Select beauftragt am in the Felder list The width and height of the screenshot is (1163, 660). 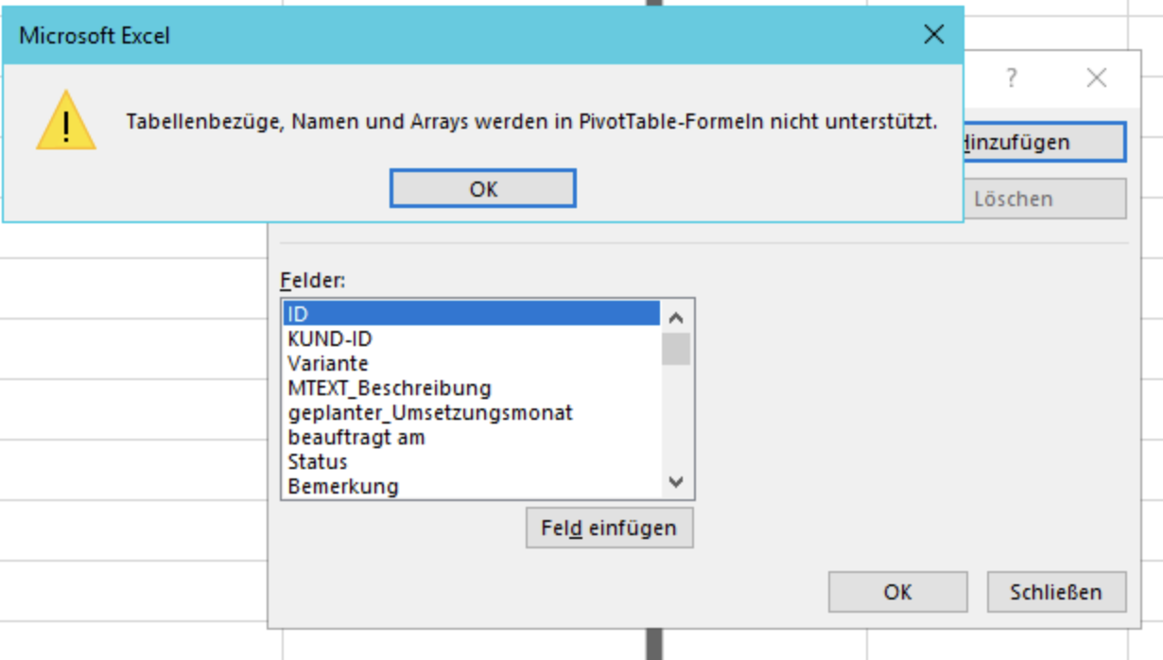[471, 437]
